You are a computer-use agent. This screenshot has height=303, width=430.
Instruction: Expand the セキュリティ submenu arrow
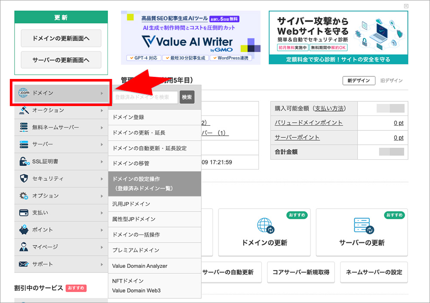tap(102, 179)
